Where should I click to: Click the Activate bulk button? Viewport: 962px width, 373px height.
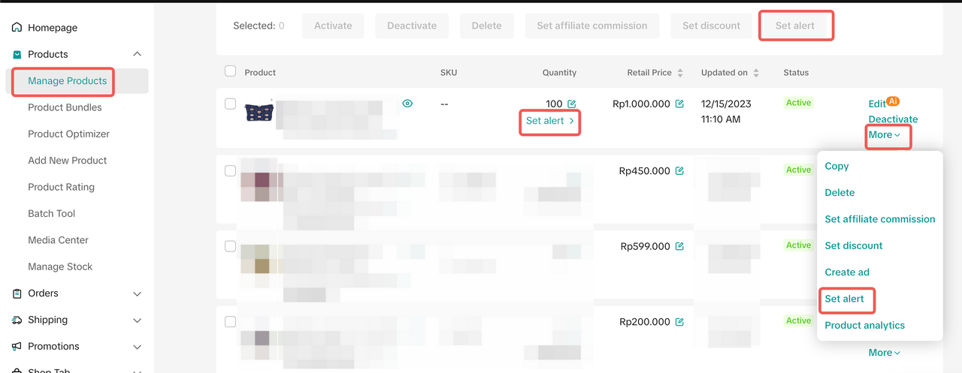click(x=333, y=26)
